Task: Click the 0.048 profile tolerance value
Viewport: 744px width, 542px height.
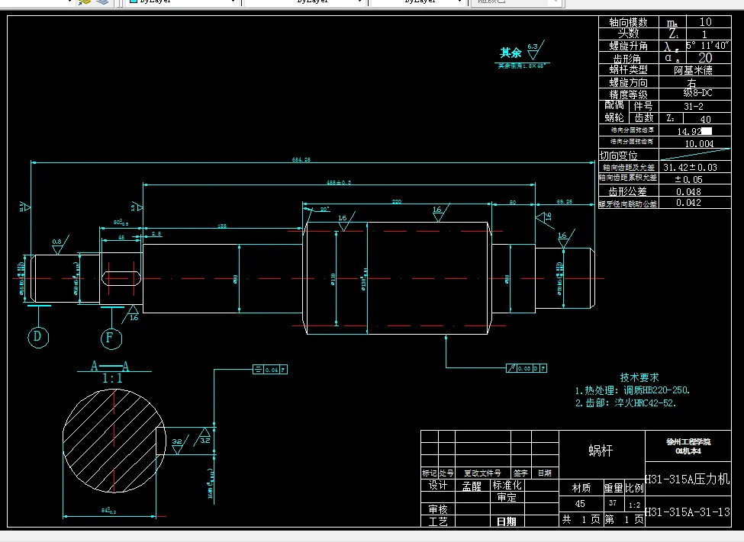Action: (x=688, y=191)
